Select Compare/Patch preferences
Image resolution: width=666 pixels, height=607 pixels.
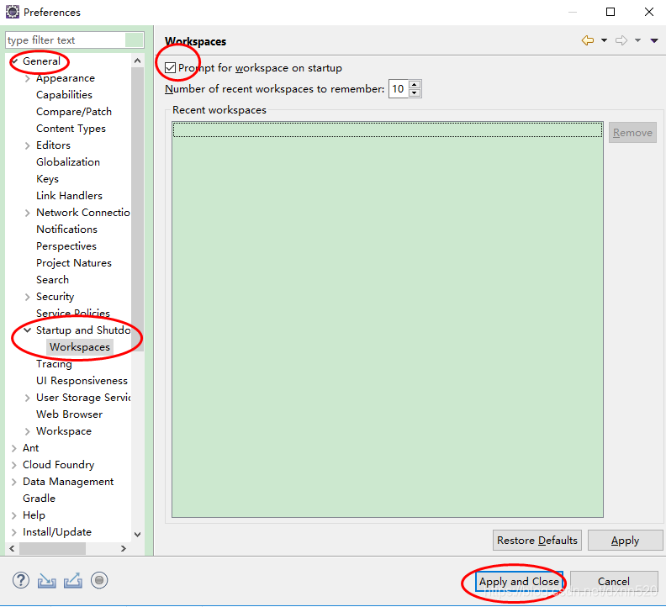[74, 112]
